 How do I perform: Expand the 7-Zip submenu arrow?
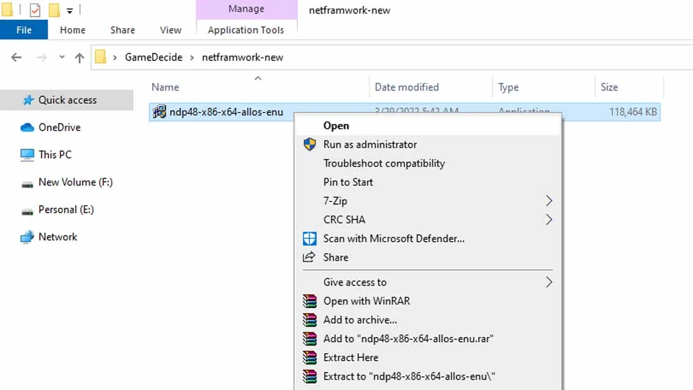click(x=548, y=201)
